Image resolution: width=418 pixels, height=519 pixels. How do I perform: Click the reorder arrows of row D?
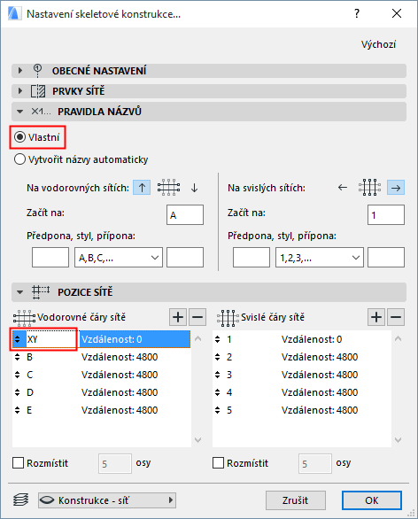point(18,392)
